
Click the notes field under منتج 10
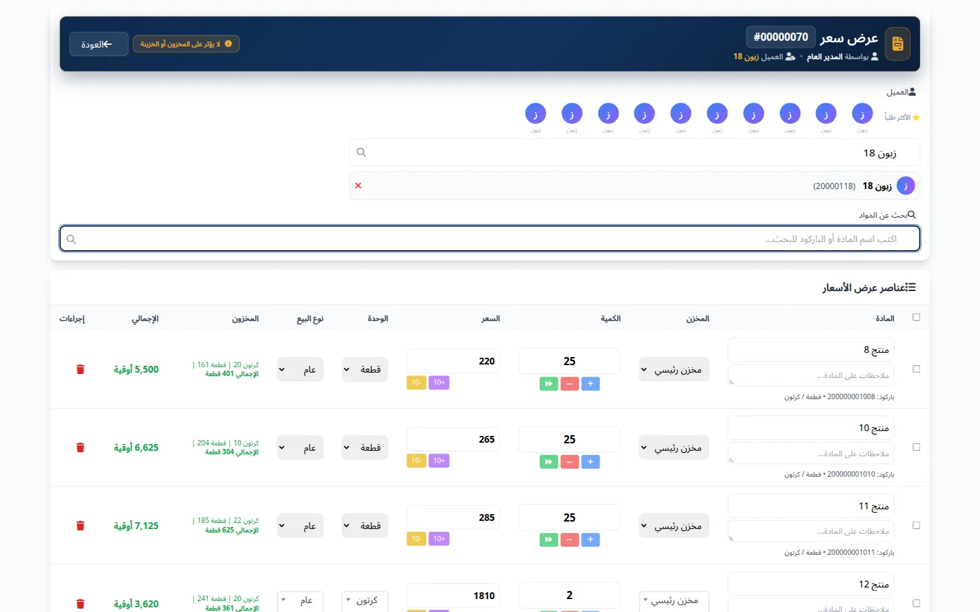(811, 454)
